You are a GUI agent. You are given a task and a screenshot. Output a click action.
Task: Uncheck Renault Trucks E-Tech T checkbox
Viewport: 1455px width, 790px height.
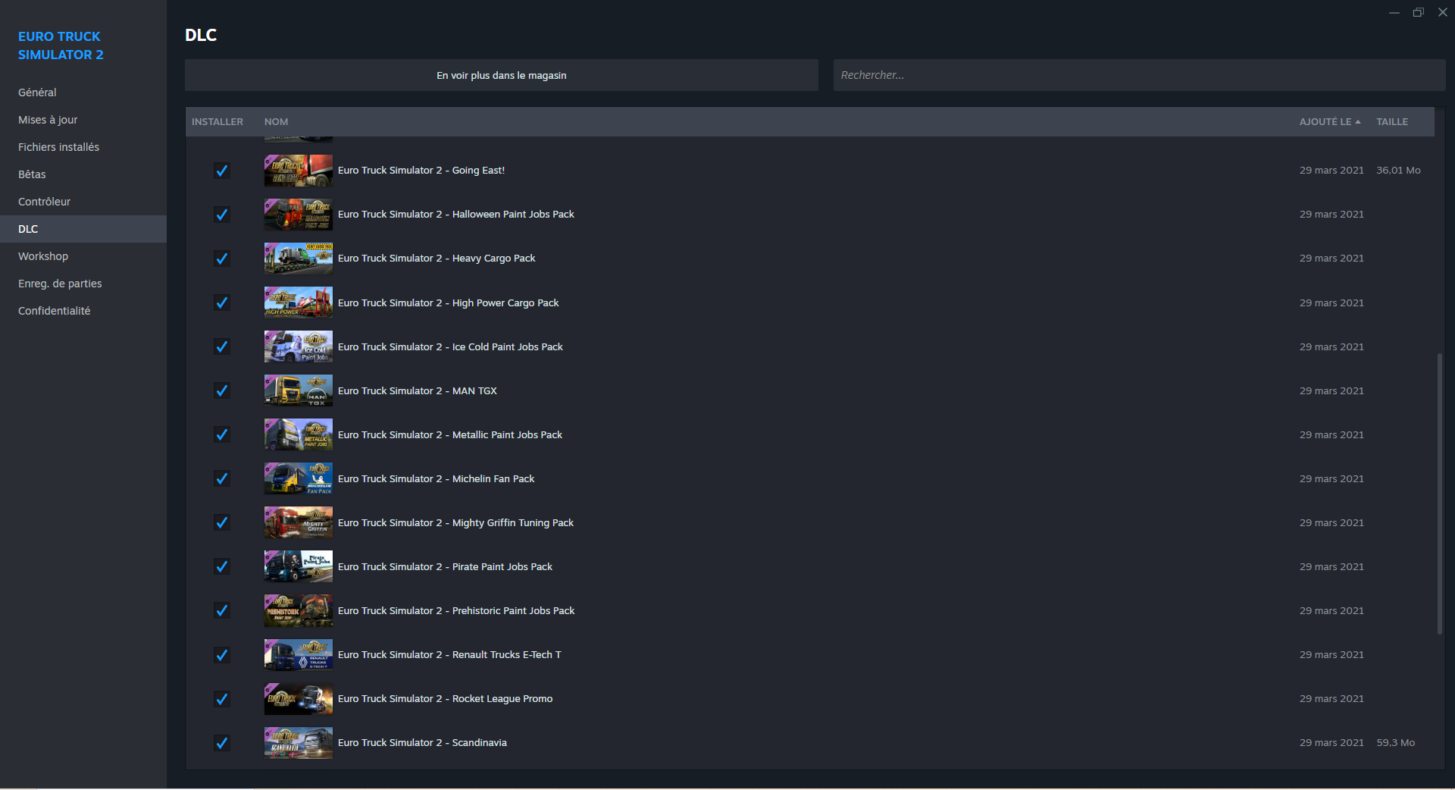(221, 654)
